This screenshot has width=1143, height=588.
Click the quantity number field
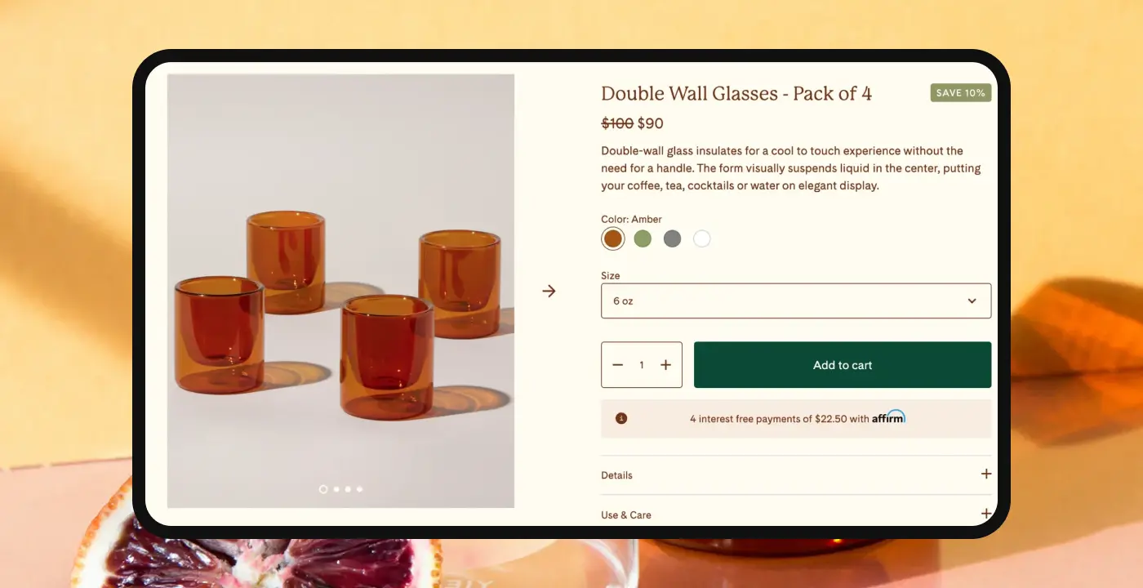pos(642,365)
